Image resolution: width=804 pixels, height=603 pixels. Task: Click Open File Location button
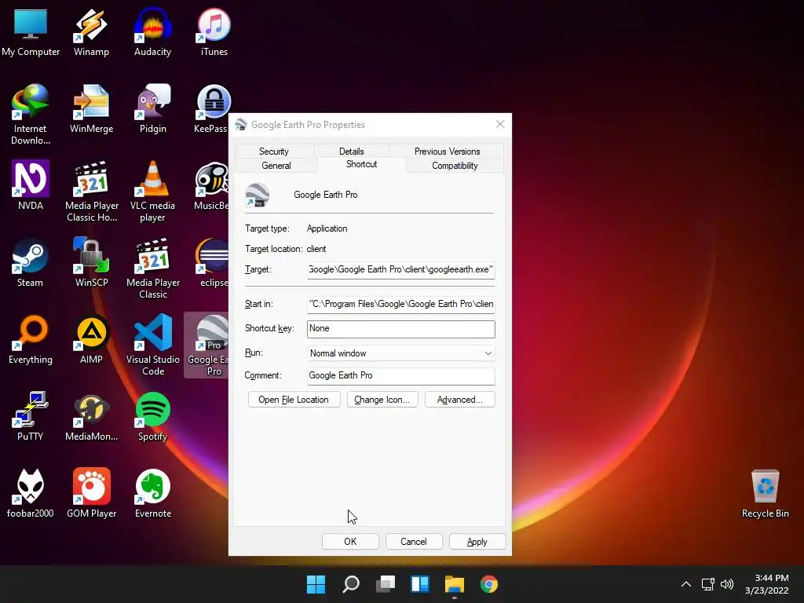point(294,400)
